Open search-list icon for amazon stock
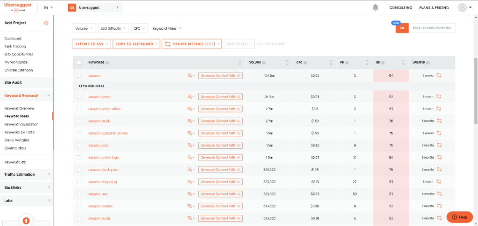Screen dimensions: 478x226 click(x=191, y=121)
